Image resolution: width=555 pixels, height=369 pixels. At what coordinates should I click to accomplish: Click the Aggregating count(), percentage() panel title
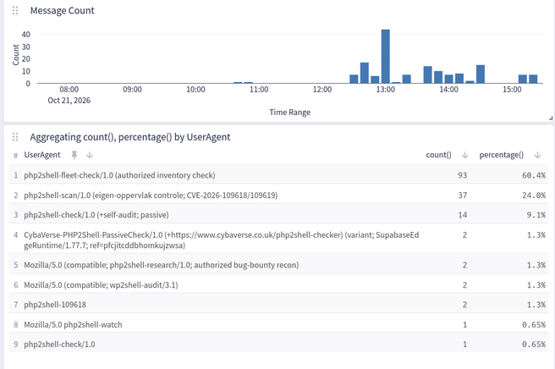[x=130, y=137]
